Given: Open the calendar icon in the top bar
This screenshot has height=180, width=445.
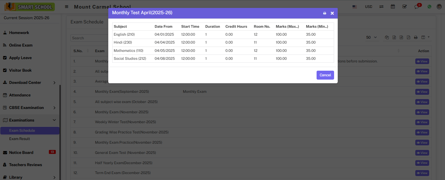Looking at the screenshot, I should (x=393, y=7).
